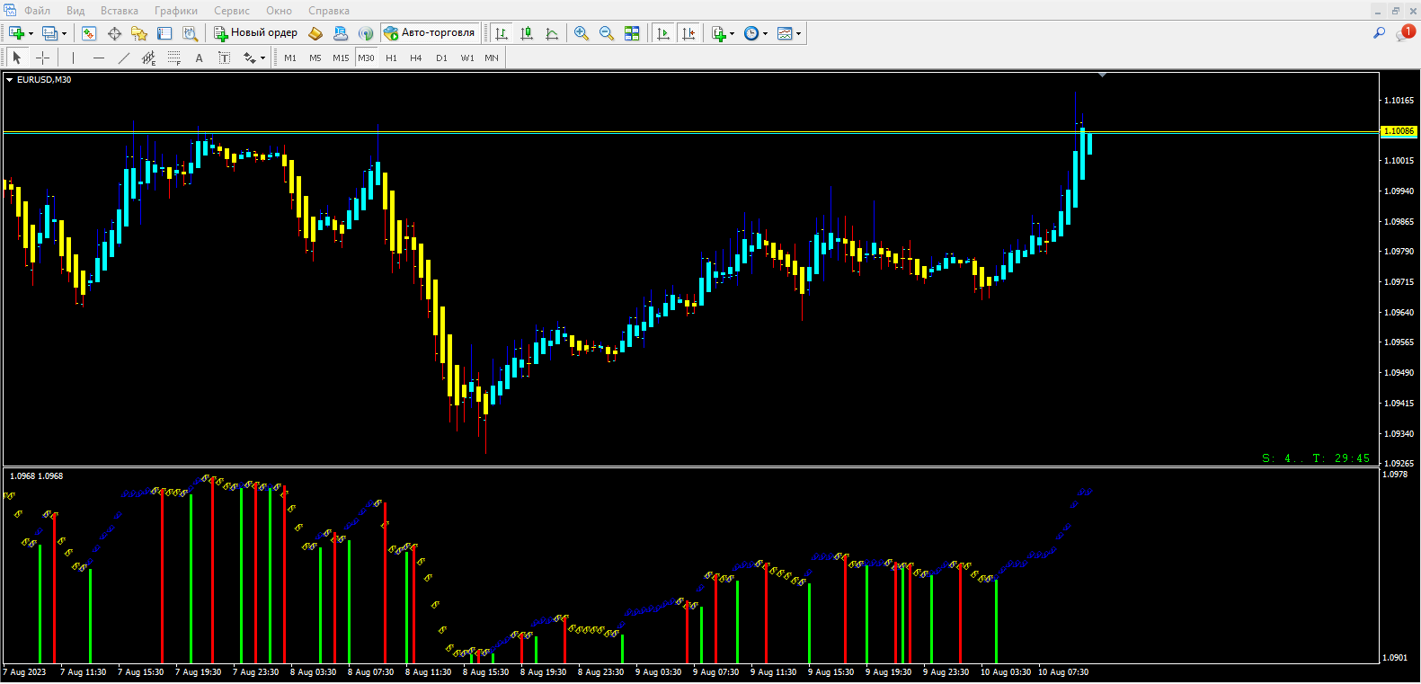Click the Signals broadcast icon
Screen dimensions: 1421x684
[x=366, y=33]
